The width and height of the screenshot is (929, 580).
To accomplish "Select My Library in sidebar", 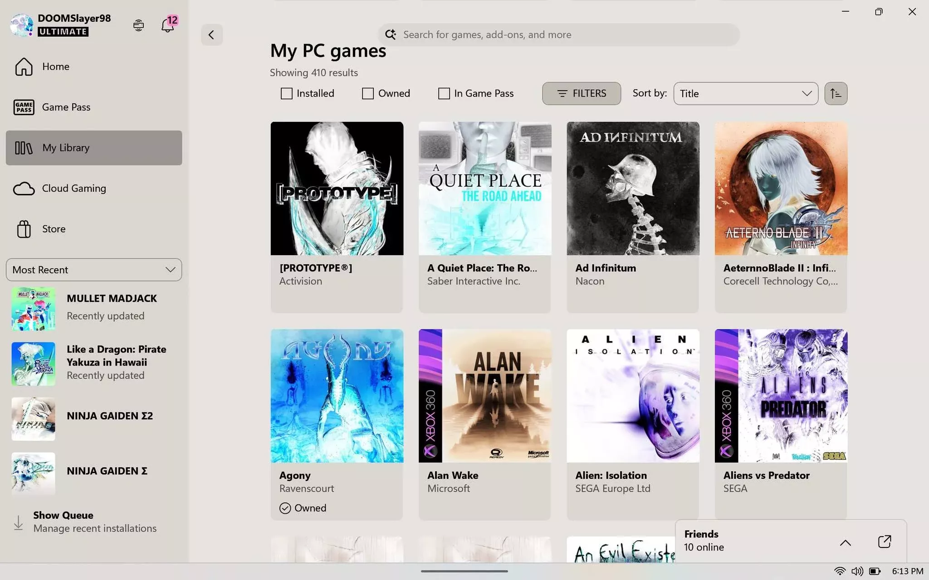I will click(x=94, y=148).
